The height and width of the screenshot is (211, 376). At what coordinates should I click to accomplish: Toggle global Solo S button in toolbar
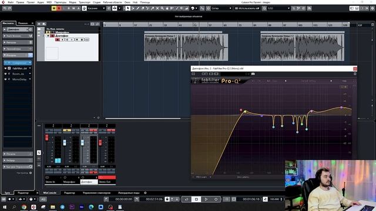[59, 8]
